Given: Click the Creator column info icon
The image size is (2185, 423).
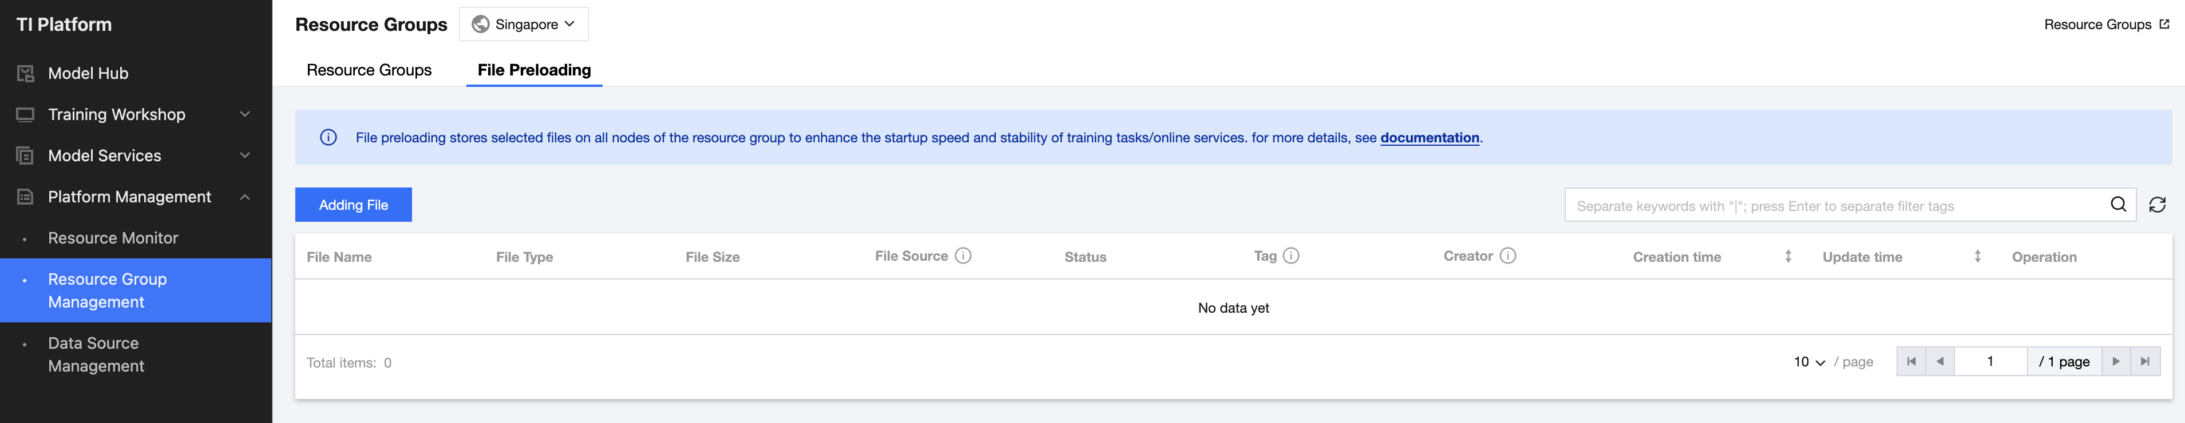Looking at the screenshot, I should (x=1507, y=256).
